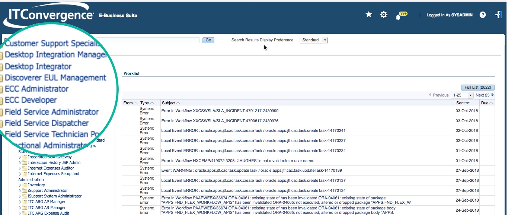Open Help with the question mark icon
This screenshot has height=215, width=508.
(483, 15)
